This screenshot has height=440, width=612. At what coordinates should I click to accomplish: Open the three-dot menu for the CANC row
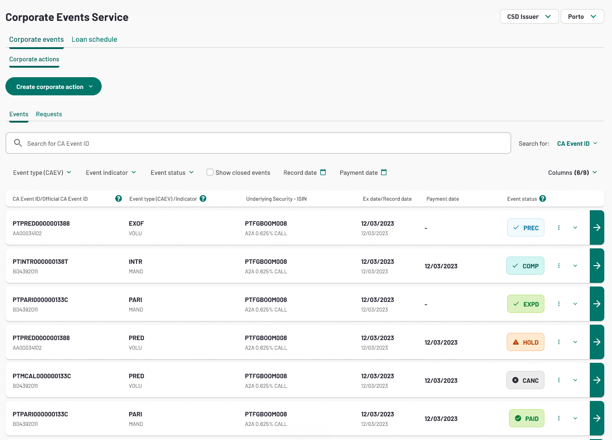[559, 380]
